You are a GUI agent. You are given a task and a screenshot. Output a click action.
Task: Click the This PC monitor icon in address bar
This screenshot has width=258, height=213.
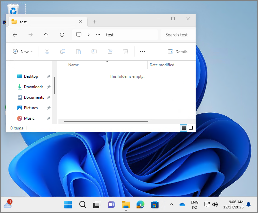pos(79,35)
